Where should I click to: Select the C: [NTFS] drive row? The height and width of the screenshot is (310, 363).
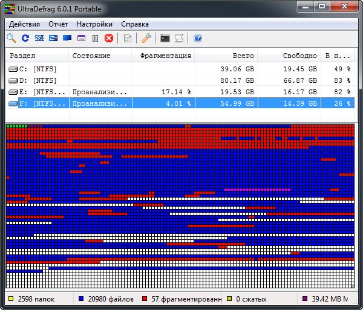(x=36, y=69)
